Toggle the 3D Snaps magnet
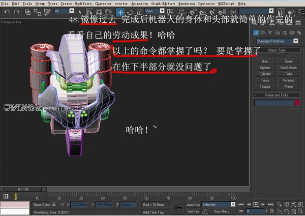Image resolution: width=305 pixels, height=216 pixels. pos(193,12)
